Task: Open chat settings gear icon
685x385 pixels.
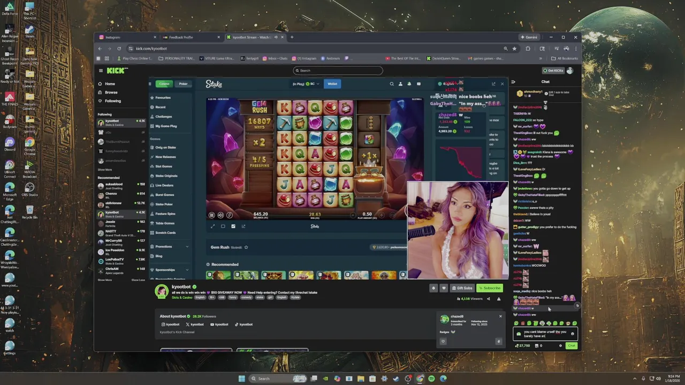Action: [x=560, y=345]
